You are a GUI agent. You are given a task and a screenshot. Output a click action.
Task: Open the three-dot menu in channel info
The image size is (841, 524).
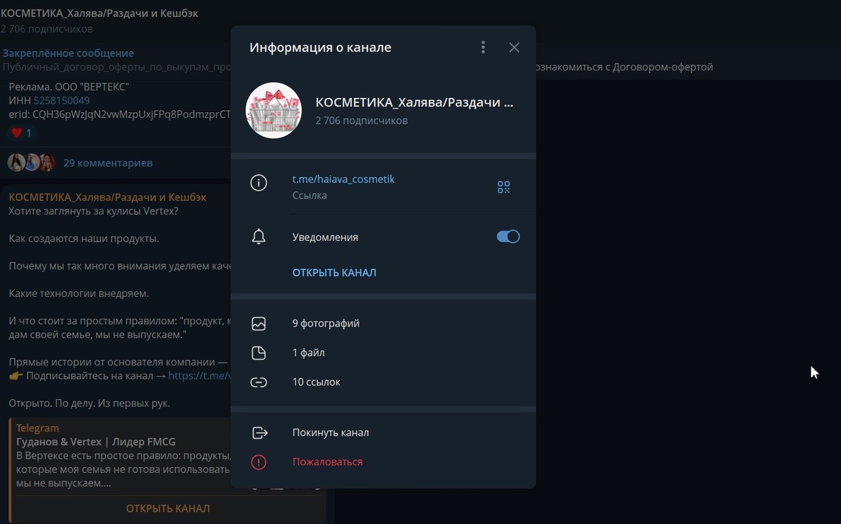pyautogui.click(x=483, y=47)
